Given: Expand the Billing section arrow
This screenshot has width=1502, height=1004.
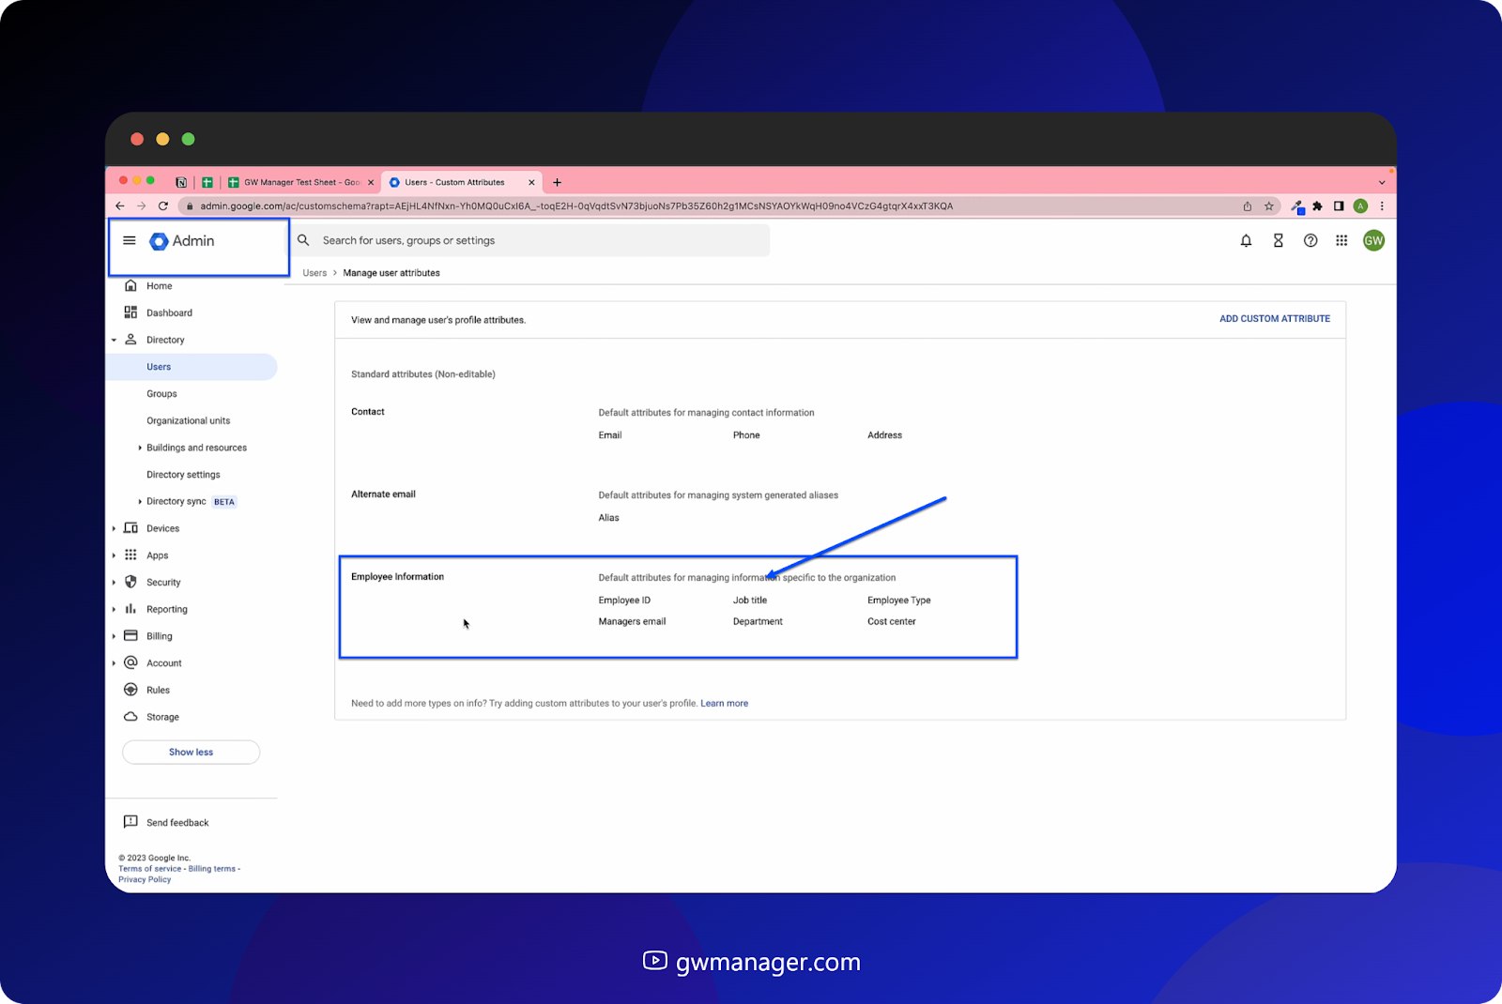Looking at the screenshot, I should 114,636.
